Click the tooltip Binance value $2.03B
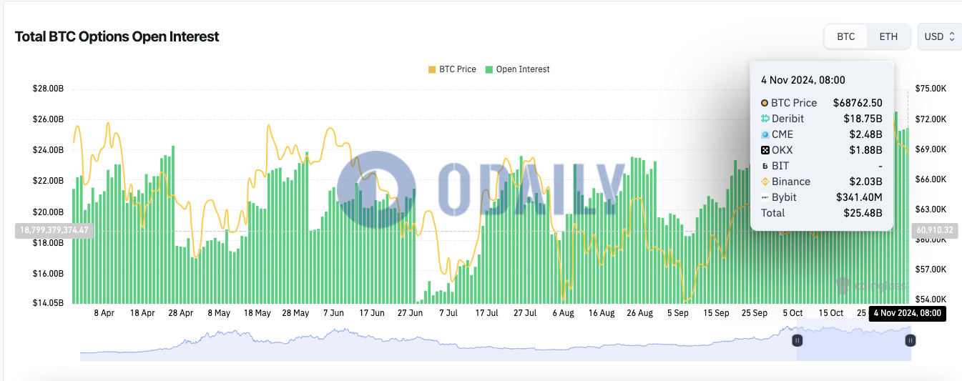Viewport: 962px width, 381px height. click(868, 182)
